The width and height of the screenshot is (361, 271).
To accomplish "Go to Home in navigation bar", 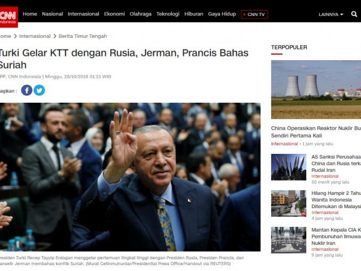I will 30,14.
